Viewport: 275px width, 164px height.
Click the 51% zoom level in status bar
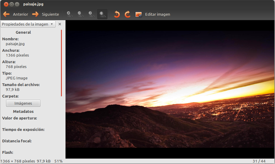click(x=58, y=161)
